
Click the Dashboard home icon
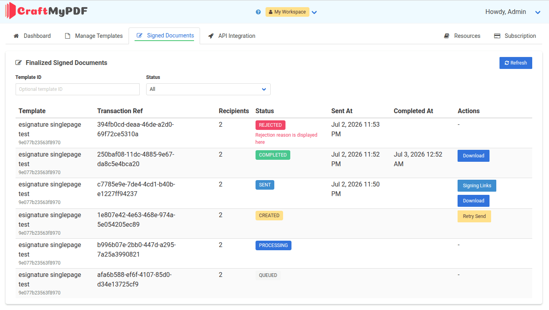click(x=16, y=36)
